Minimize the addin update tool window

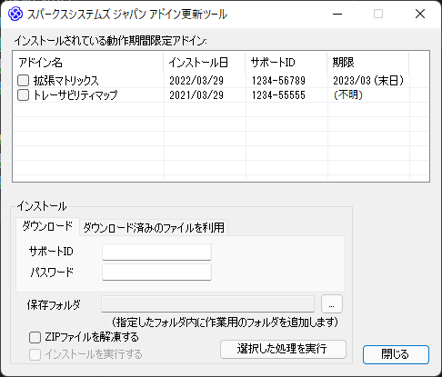(337, 14)
